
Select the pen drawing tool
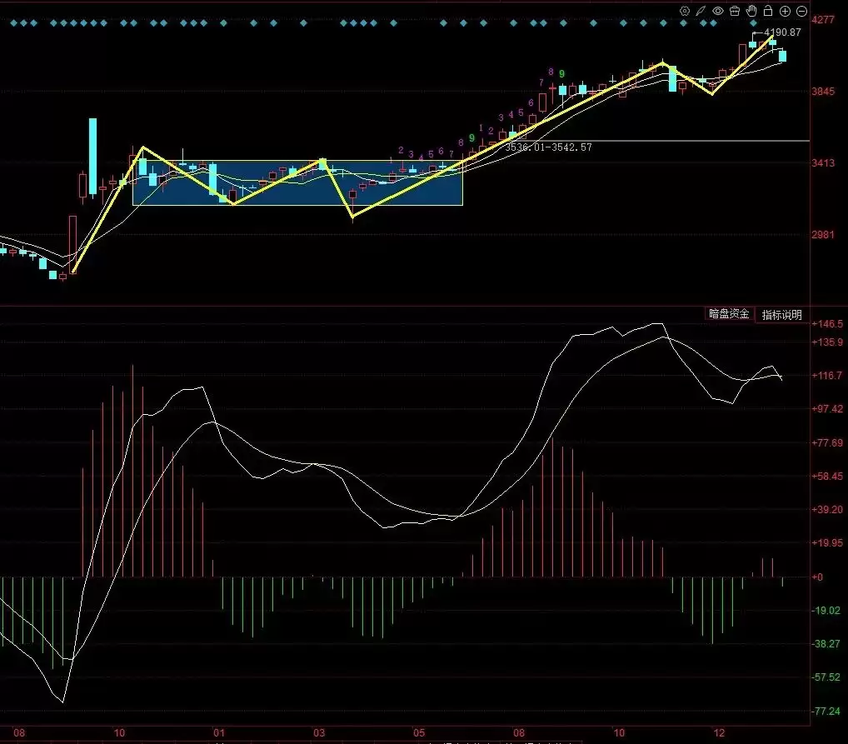(700, 11)
